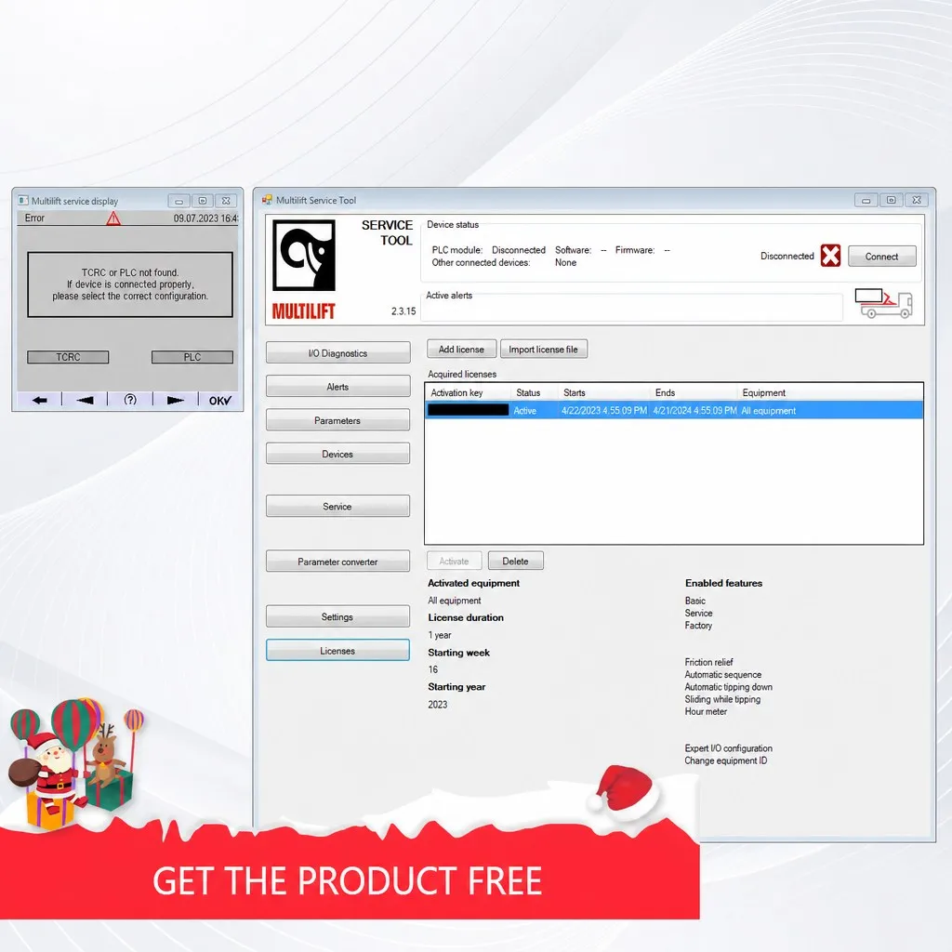Image resolution: width=952 pixels, height=952 pixels.
Task: Click the Active alerts field
Action: 631,309
